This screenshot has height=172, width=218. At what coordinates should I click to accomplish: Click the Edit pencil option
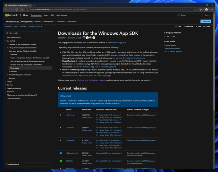pos(198,26)
